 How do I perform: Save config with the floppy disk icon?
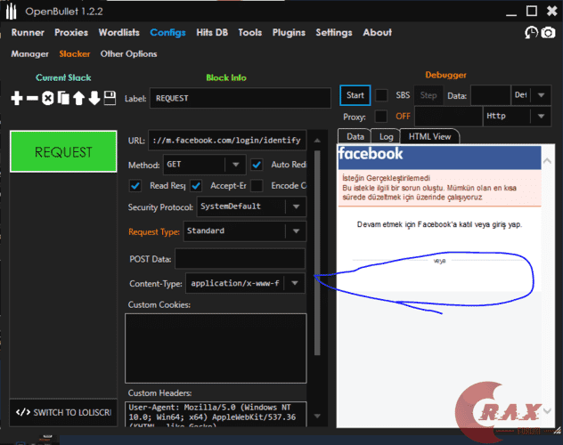click(x=110, y=98)
